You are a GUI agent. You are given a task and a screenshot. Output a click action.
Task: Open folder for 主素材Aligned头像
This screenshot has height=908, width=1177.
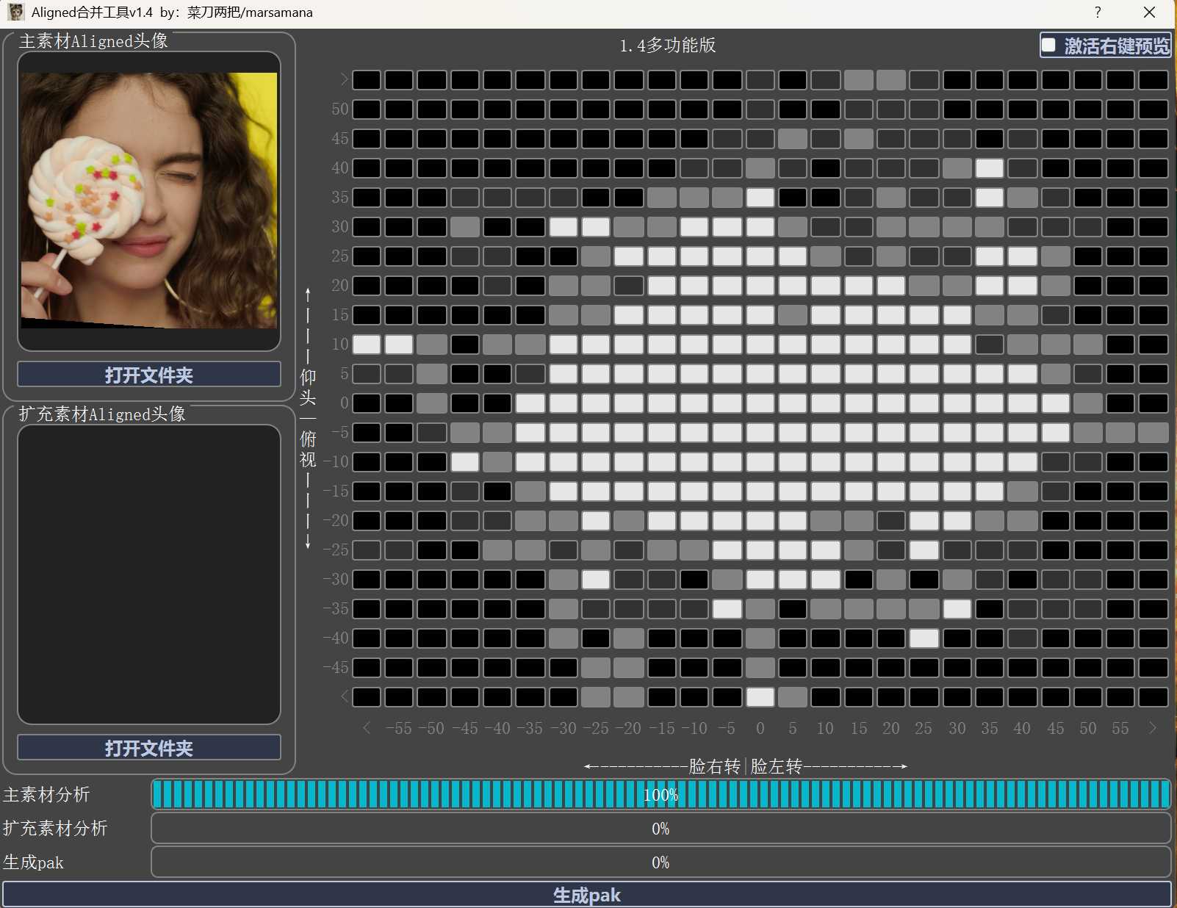pyautogui.click(x=149, y=375)
